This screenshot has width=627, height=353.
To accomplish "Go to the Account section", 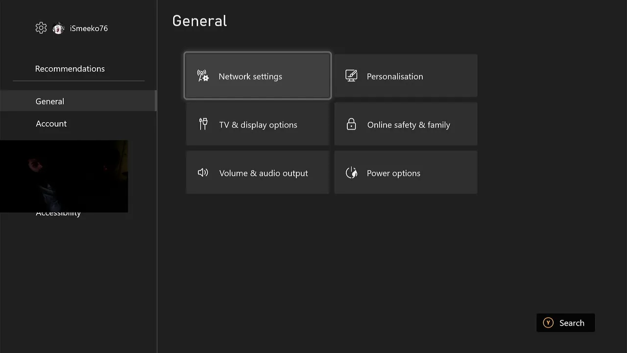I will tap(51, 124).
